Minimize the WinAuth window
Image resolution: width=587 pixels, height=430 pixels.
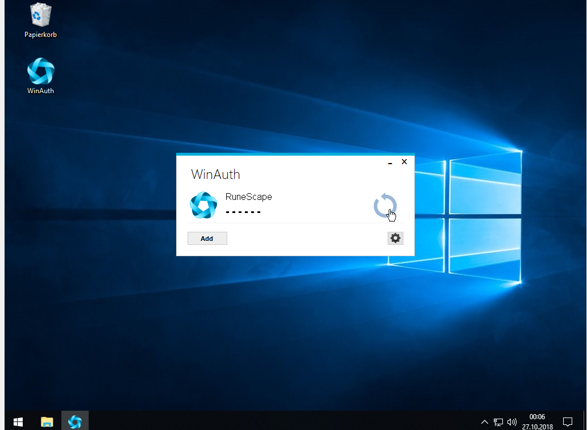[x=390, y=162]
